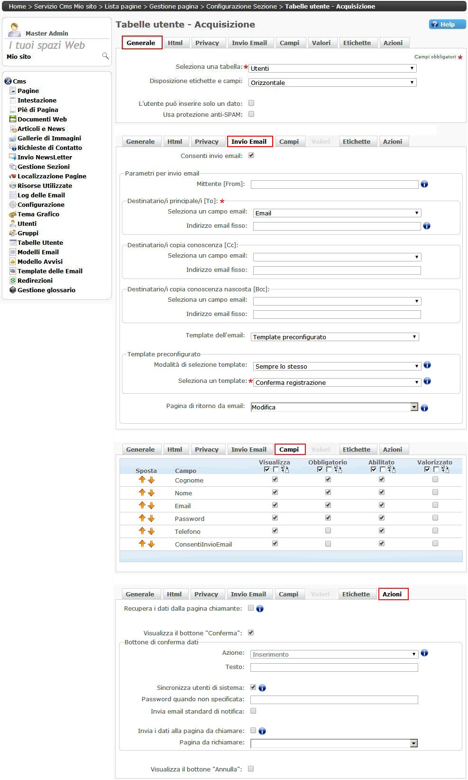The image size is (468, 780).
Task: Click Lista pagine in the breadcrumb
Action: click(124, 6)
